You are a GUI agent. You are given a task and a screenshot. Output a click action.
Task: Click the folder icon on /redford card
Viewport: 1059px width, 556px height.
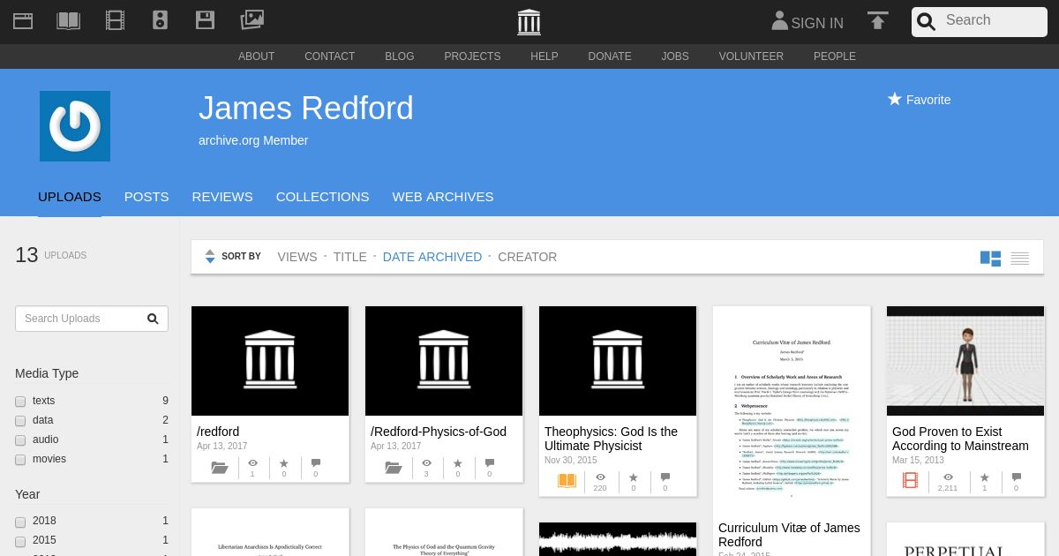220,468
